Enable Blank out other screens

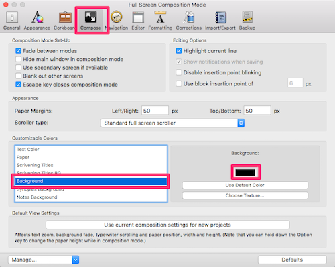(18, 76)
